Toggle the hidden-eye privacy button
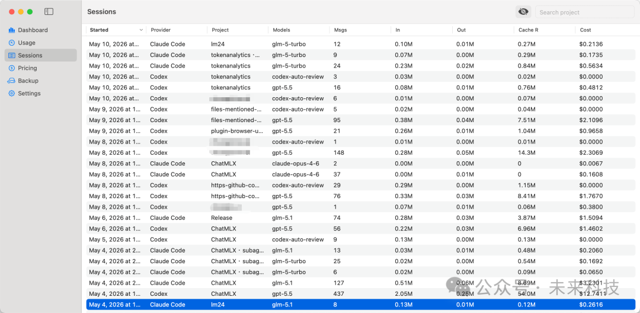This screenshot has width=640, height=313. [523, 12]
